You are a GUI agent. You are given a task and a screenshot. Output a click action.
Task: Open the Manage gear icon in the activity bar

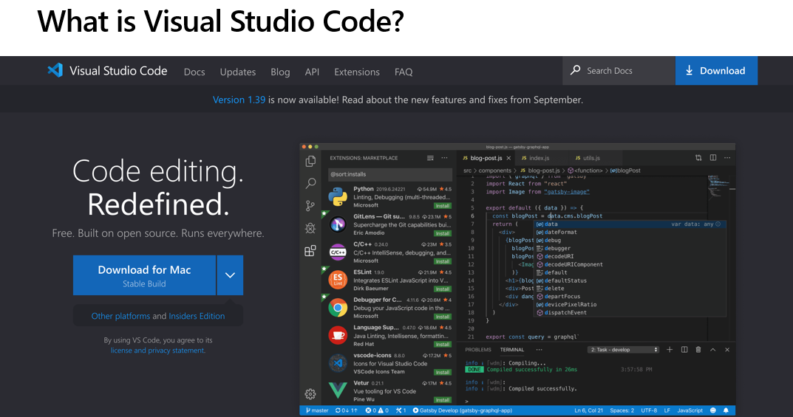point(310,394)
